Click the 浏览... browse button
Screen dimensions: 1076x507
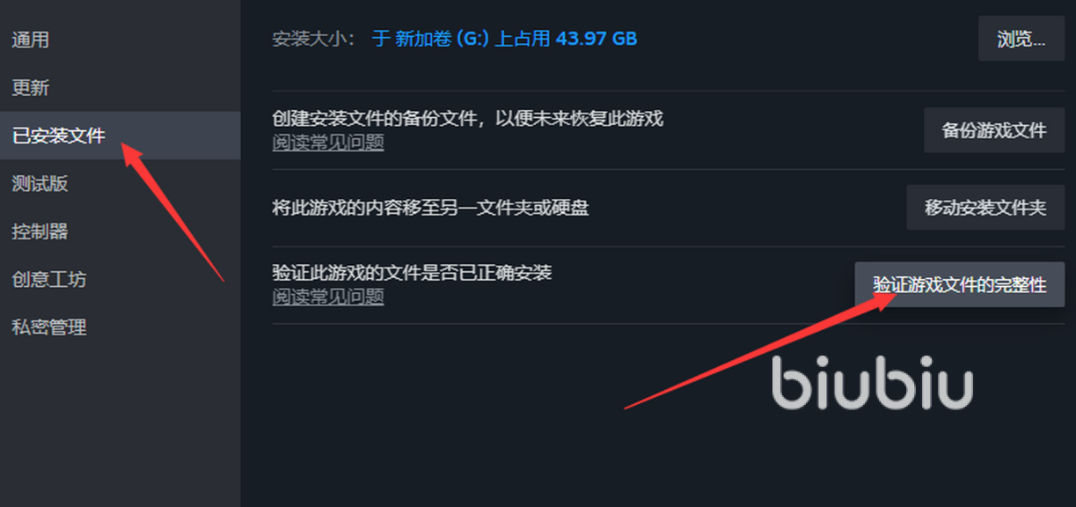(1021, 39)
